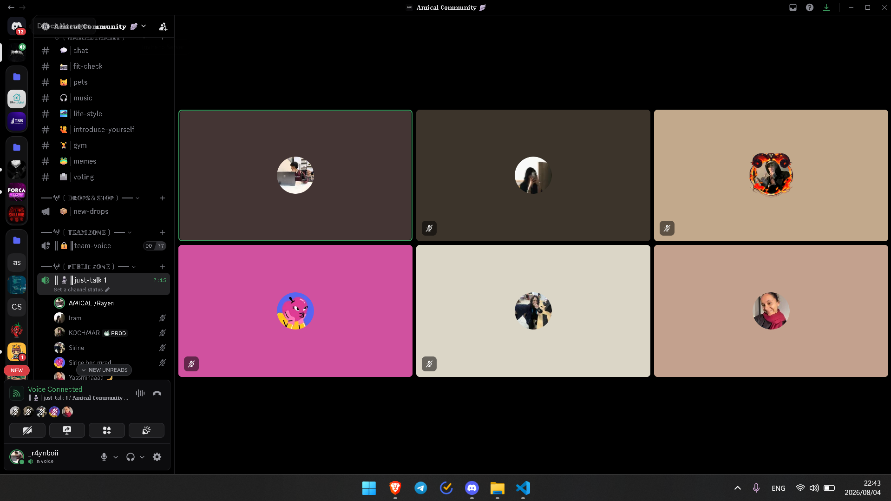
Task: Open the CS server
Action: click(x=17, y=307)
